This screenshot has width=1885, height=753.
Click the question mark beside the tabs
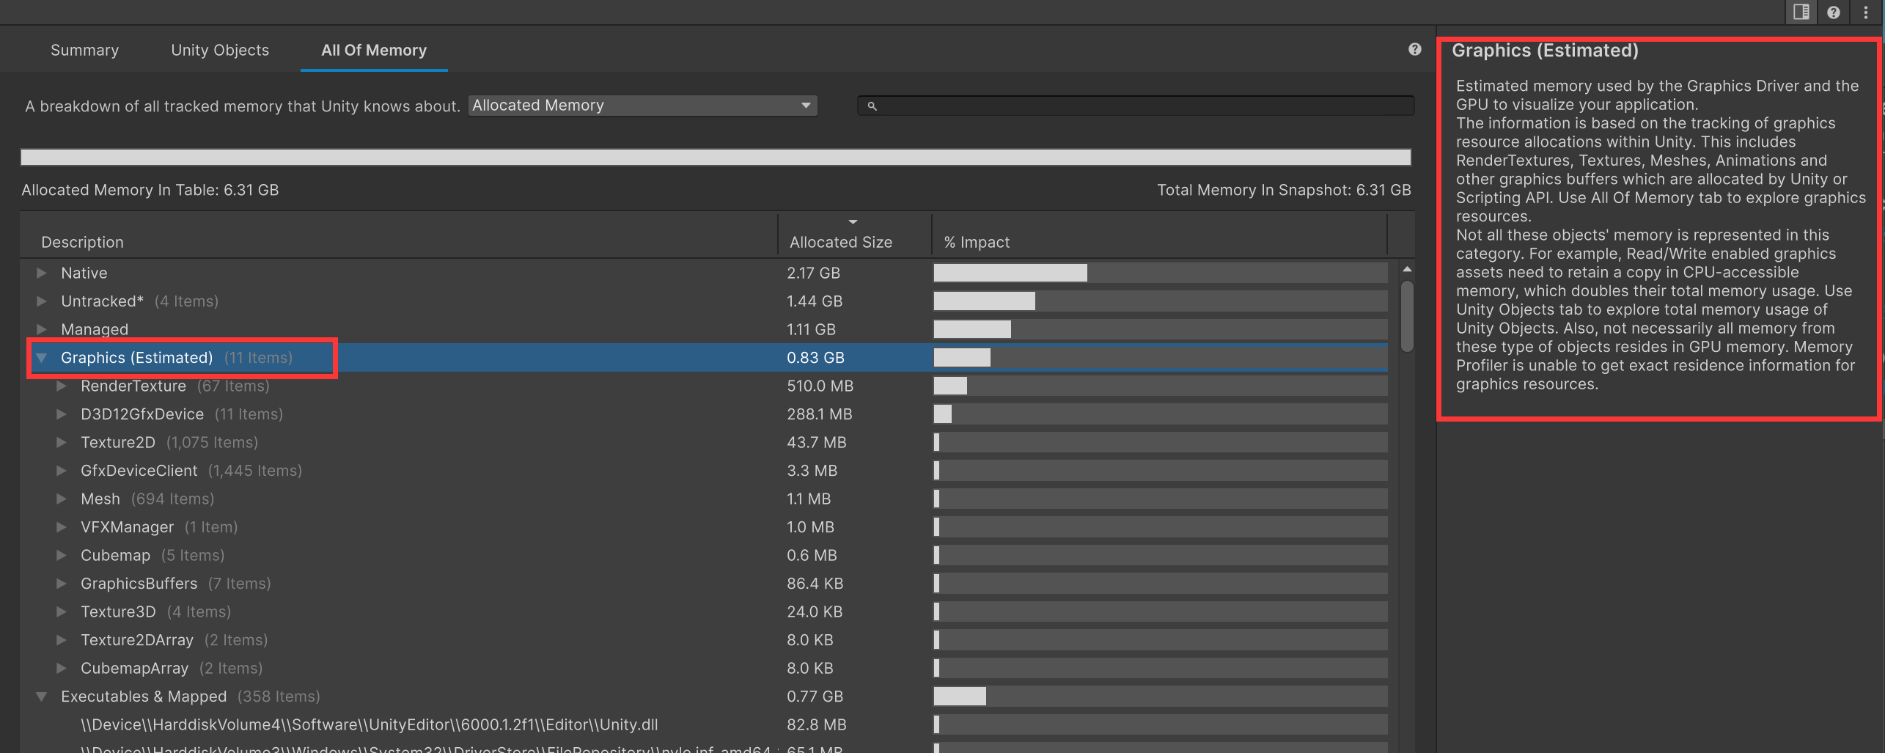(x=1414, y=49)
